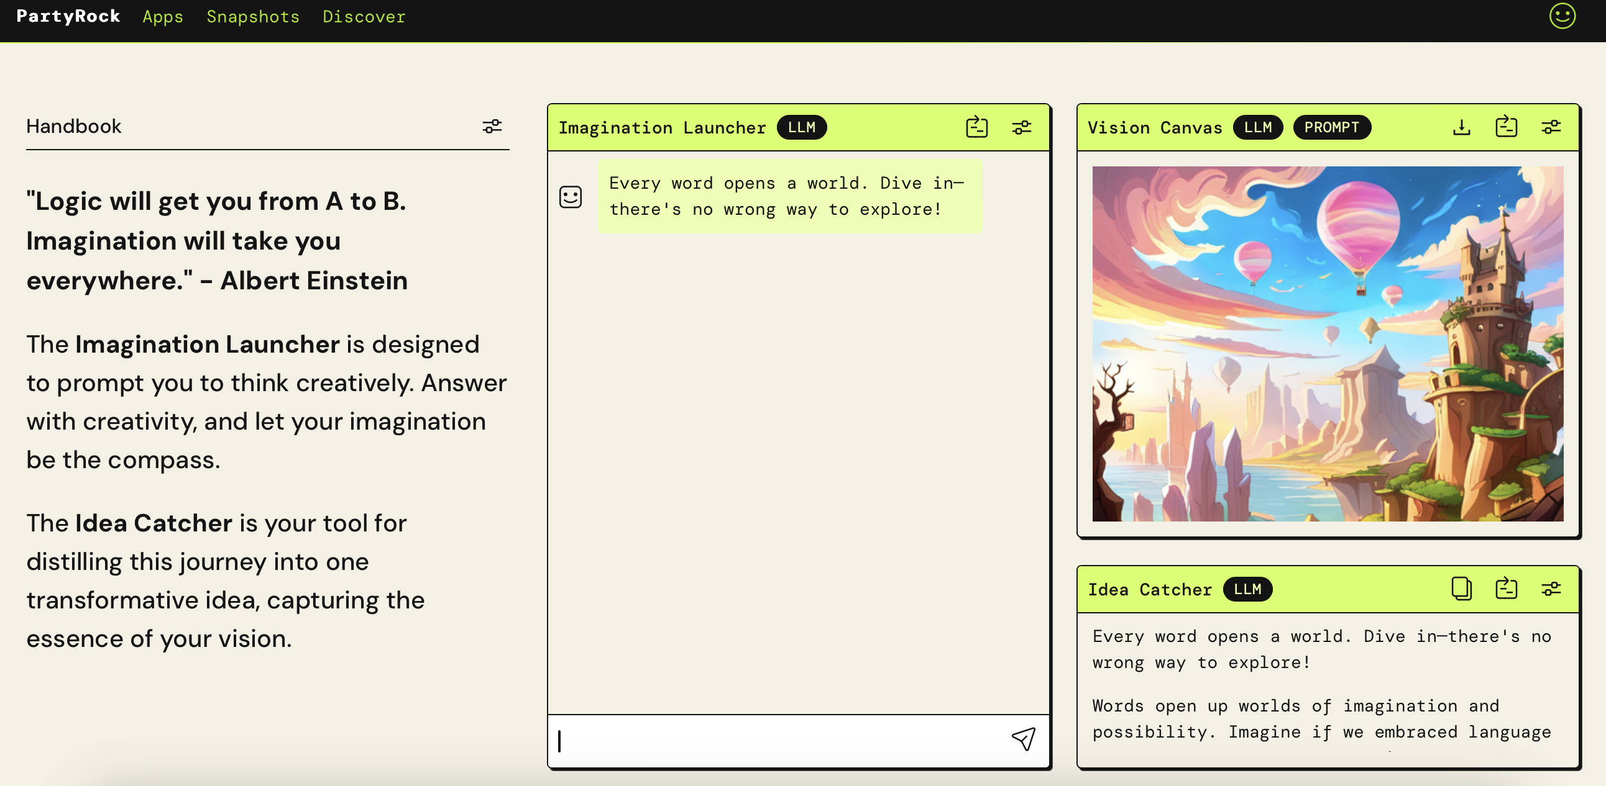Click the PROMPT badge on Vision Canvas
This screenshot has height=786, width=1606.
(1332, 127)
